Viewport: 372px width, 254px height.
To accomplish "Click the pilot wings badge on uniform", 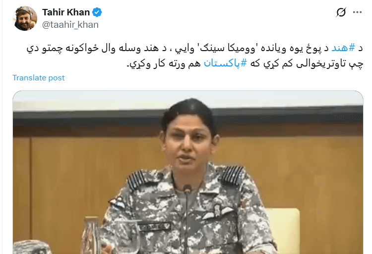I will click(216, 212).
